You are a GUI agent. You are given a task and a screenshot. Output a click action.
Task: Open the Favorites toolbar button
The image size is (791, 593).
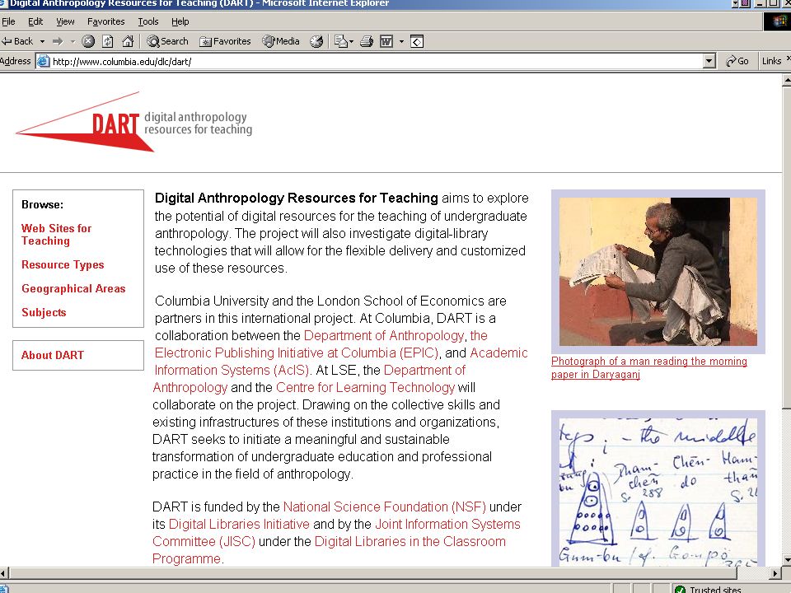coord(225,41)
